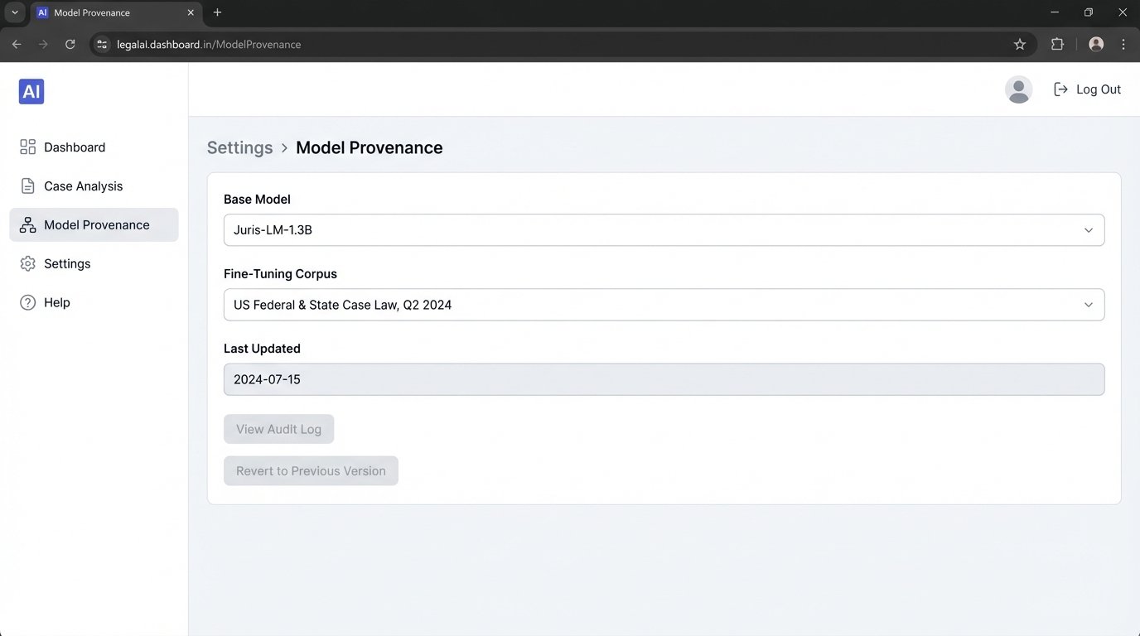
Task: Click the Model Provenance sidebar icon
Action: (x=27, y=225)
